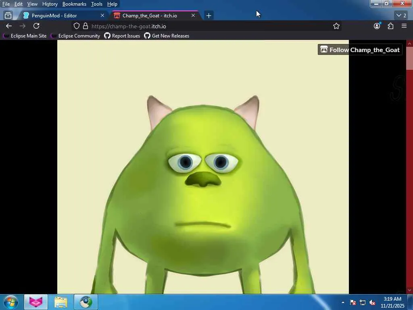Open the Action Center flag icon
The image size is (413, 310).
353,302
